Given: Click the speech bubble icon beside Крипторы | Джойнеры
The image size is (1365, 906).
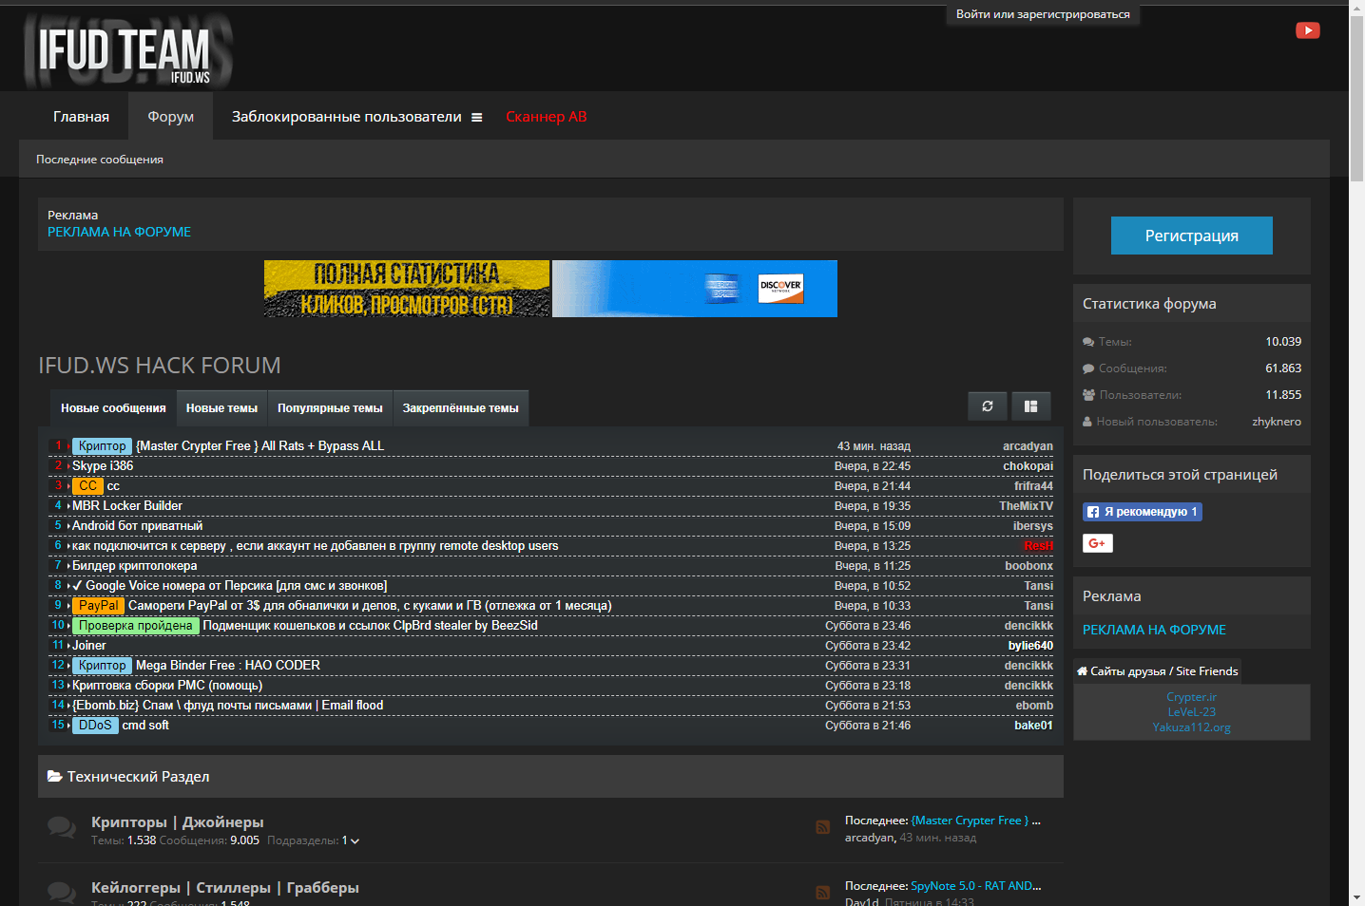Looking at the screenshot, I should click(x=62, y=828).
